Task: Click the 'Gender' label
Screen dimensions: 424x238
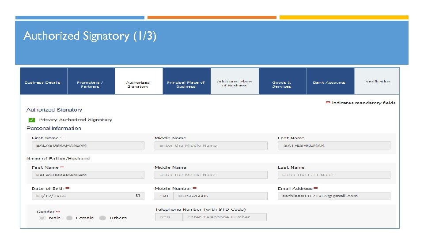Action: tap(45, 212)
